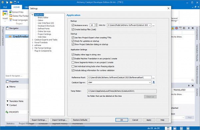Browse for the autosave folder via ellipsis
This screenshot has height=130, width=200.
coord(153,25)
